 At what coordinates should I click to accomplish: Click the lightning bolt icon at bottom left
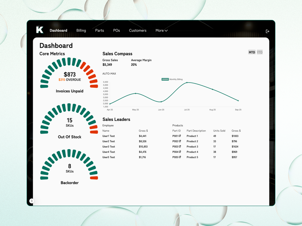pyautogui.click(x=32, y=201)
